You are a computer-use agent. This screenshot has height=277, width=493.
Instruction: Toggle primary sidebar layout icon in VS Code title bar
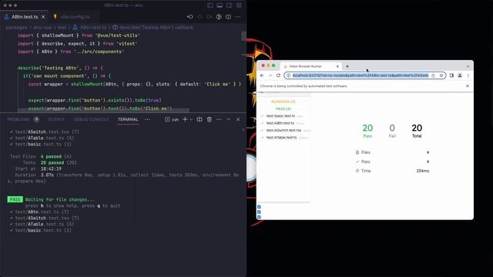[x=210, y=5]
